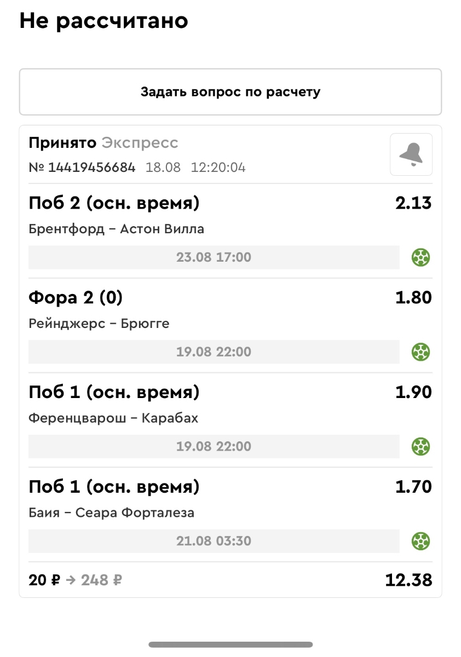Open the Ференцварош – Карабах match
This screenshot has width=461, height=657.
pyautogui.click(x=113, y=418)
